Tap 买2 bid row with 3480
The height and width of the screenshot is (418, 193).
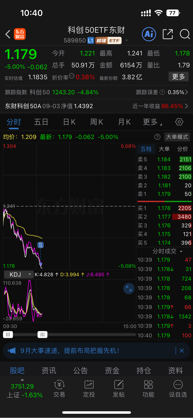point(164,217)
